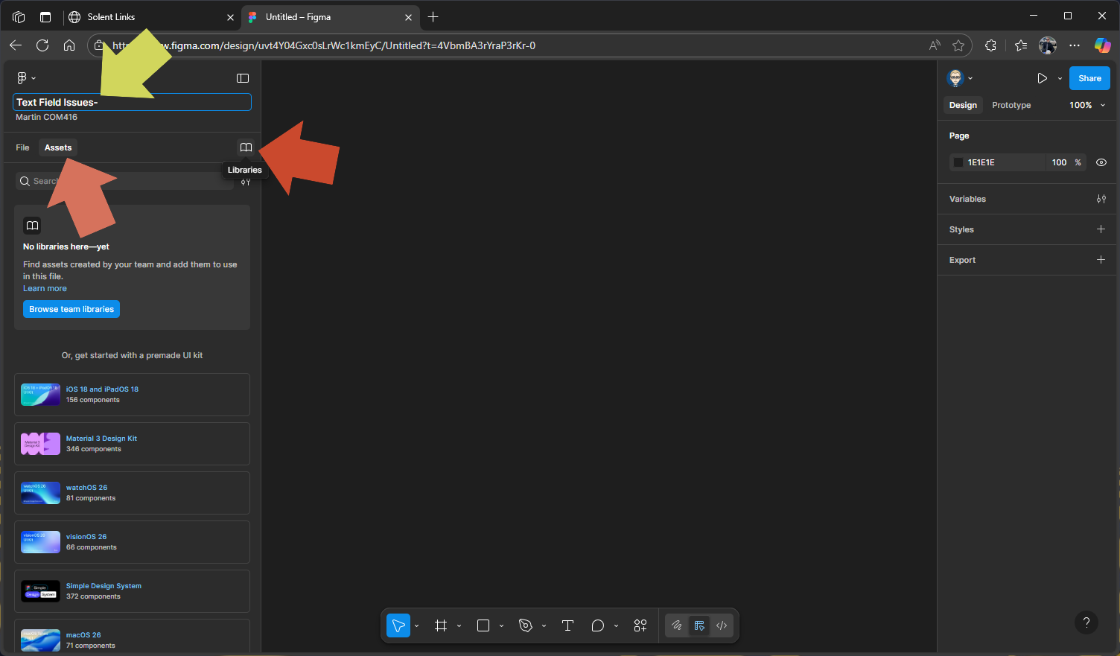1120x656 pixels.
Task: Switch to the File tab
Action: pyautogui.click(x=22, y=147)
